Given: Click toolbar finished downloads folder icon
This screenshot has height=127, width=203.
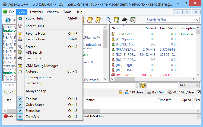Looking at the screenshot, I should [98, 20].
